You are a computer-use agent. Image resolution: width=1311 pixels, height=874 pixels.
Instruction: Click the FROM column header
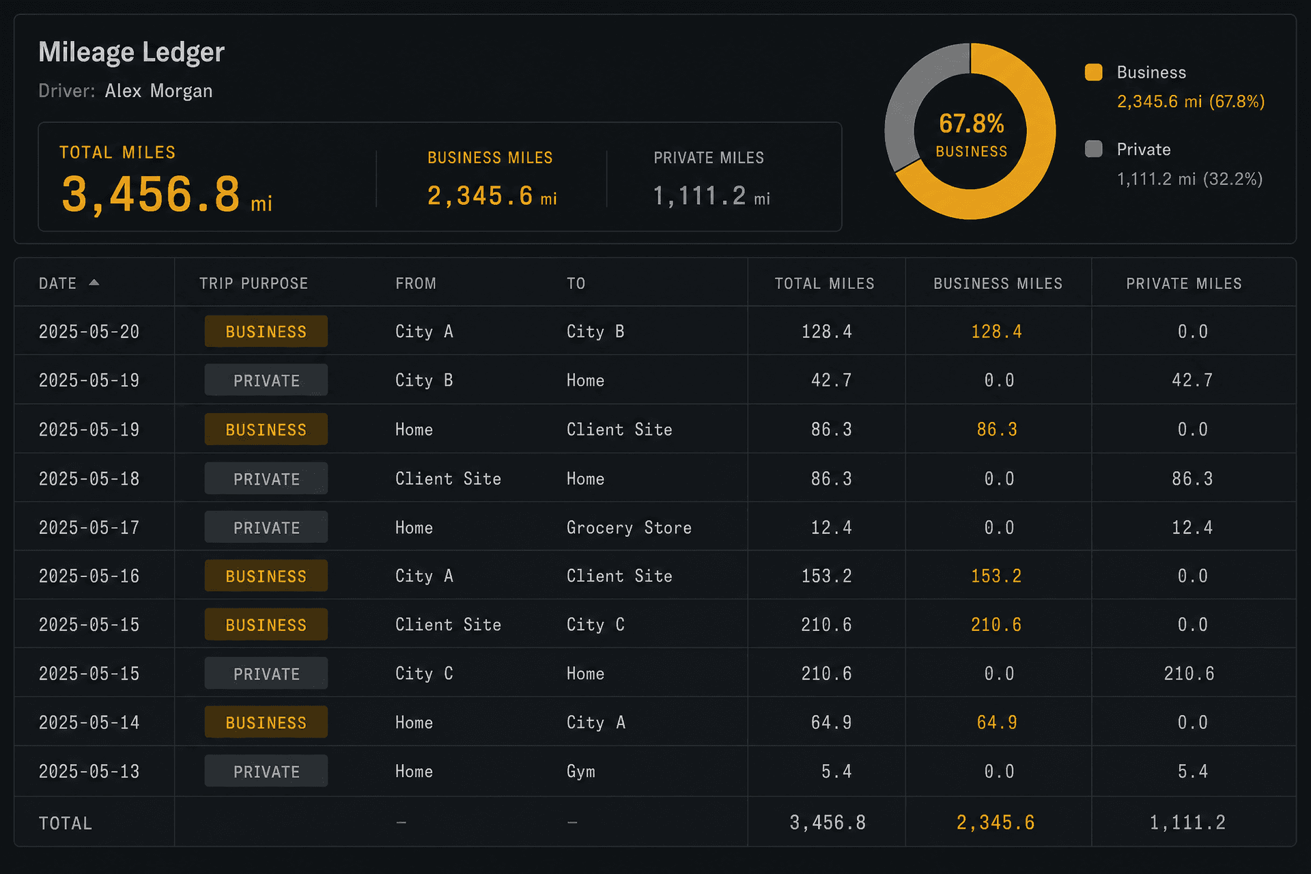[415, 283]
